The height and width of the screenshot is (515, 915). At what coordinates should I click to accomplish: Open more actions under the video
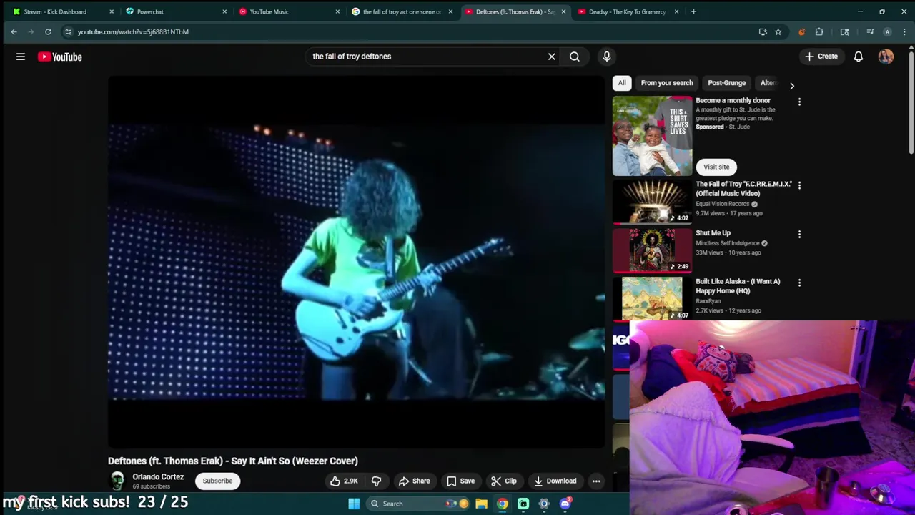point(596,481)
